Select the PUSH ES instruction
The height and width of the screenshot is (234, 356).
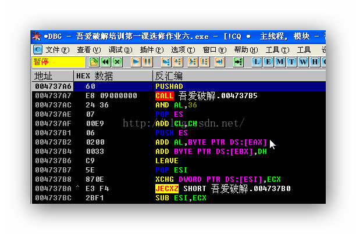tap(172, 133)
